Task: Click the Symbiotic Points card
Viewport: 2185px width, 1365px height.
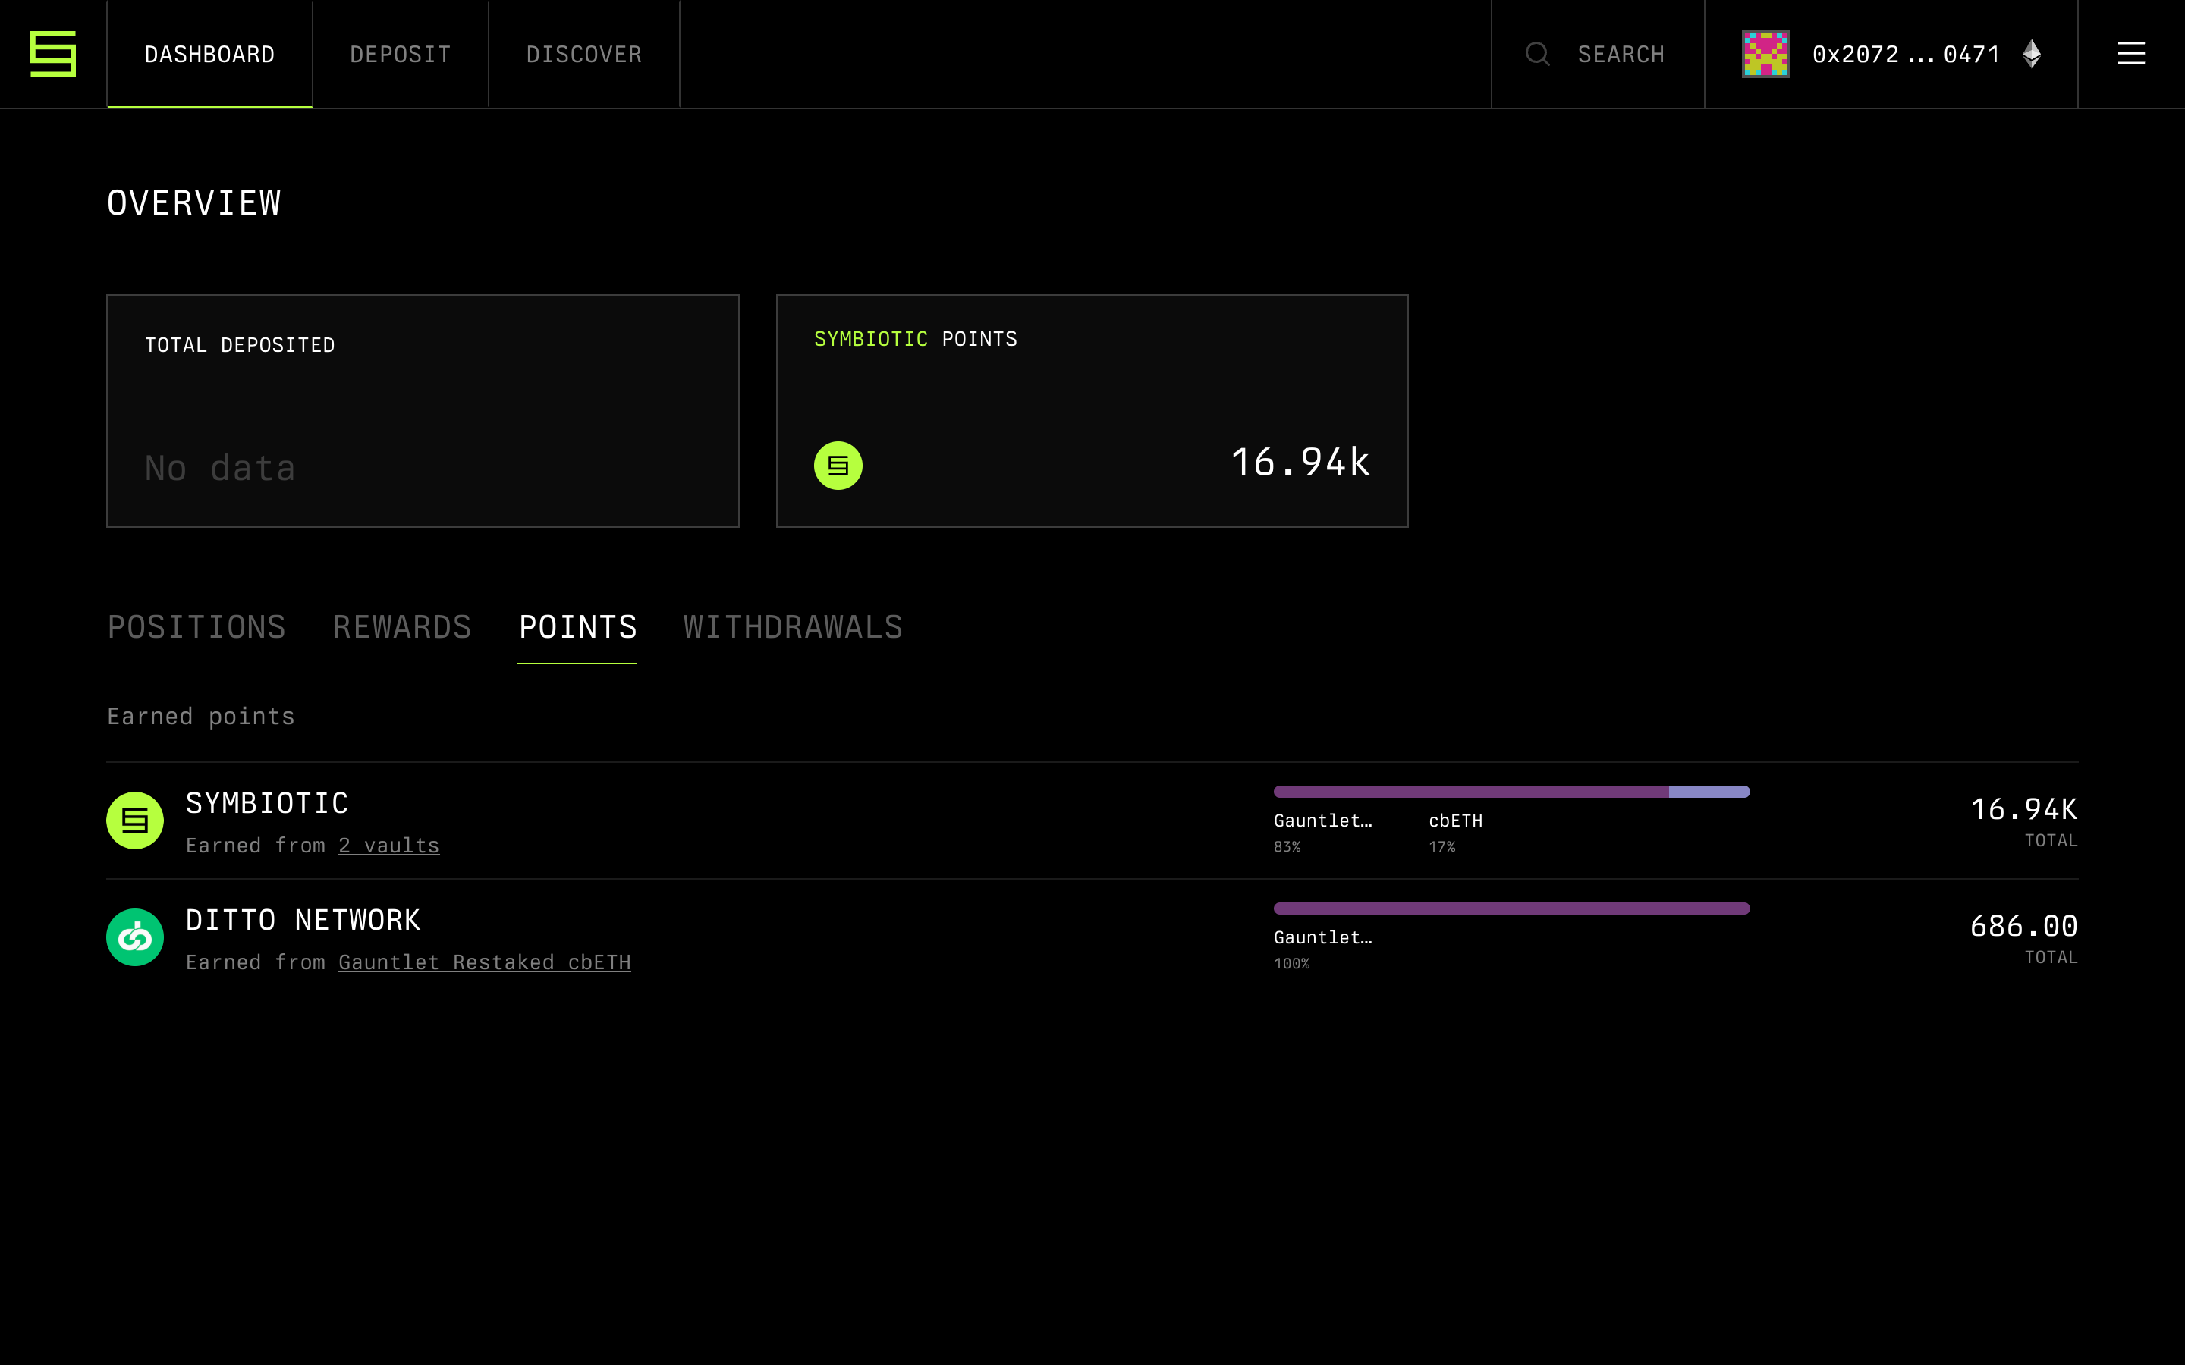Action: pyautogui.click(x=1092, y=411)
